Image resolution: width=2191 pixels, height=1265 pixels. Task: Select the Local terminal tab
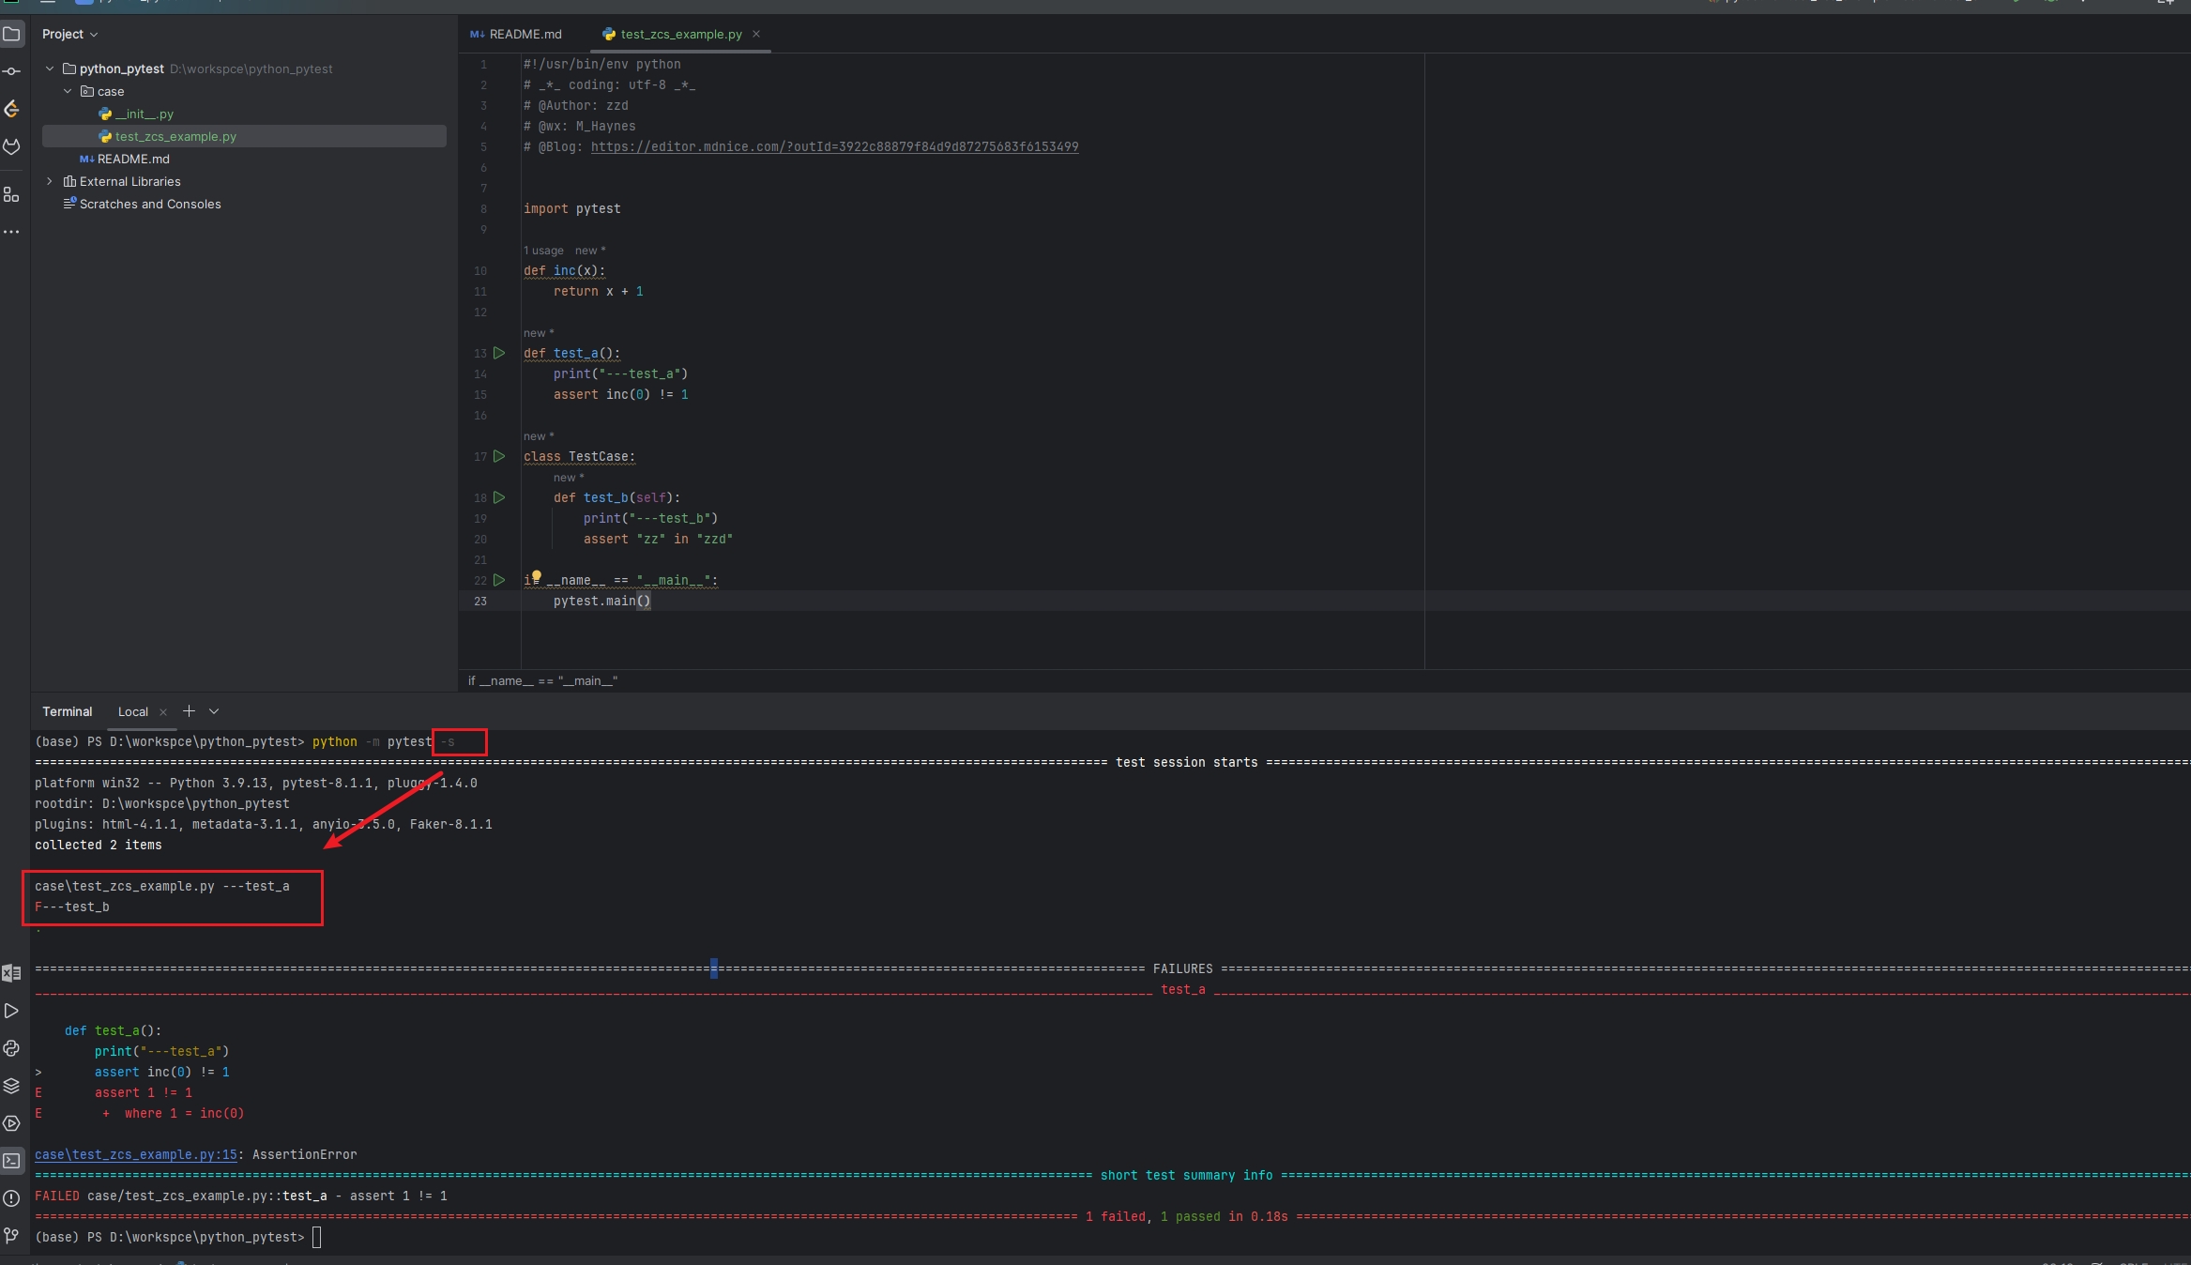(133, 711)
